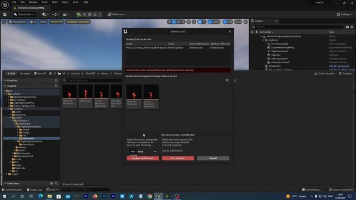The width and height of the screenshot is (356, 200).
Task: Open the gear options in Delete Assets dialog
Action: click(227, 80)
